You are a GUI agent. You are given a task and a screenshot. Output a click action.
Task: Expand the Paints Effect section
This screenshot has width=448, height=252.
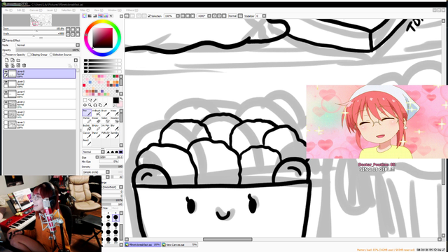pos(4,41)
